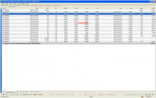This screenshot has width=156, height=98.
Task: Click the Zoom Out magnifier
Action: coord(137,94)
